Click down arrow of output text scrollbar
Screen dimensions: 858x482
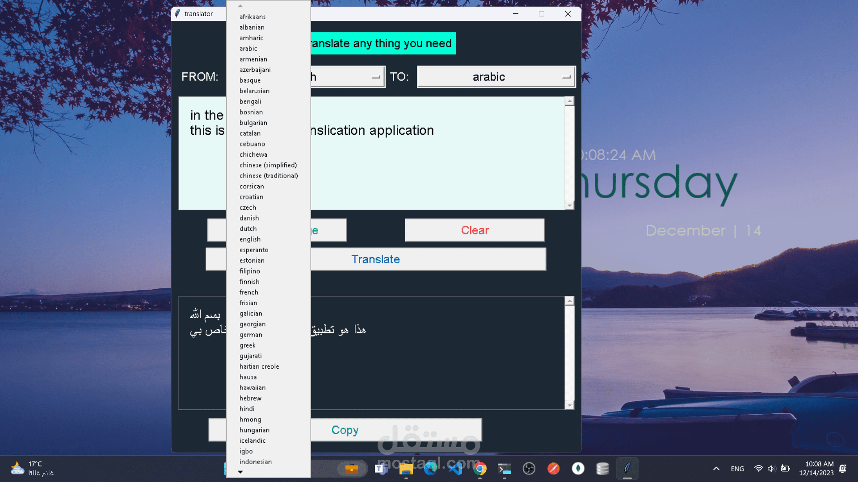(569, 405)
